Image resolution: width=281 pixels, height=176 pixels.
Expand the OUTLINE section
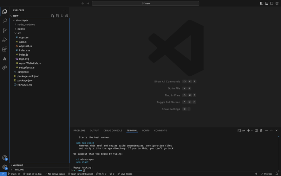point(11,165)
